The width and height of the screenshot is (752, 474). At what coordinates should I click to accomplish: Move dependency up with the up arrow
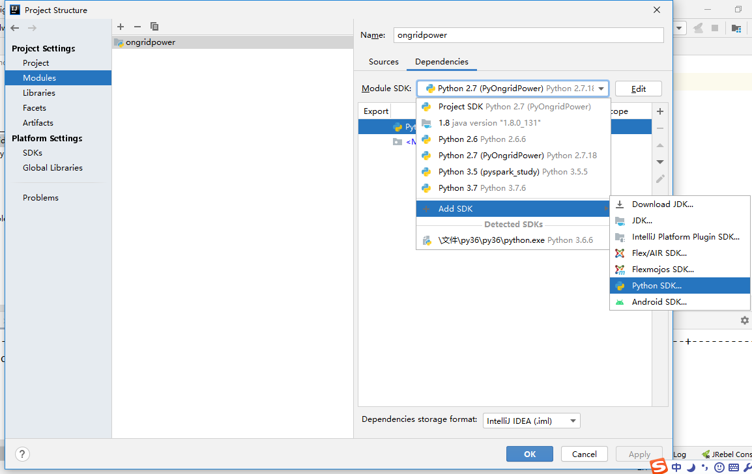pyautogui.click(x=660, y=145)
